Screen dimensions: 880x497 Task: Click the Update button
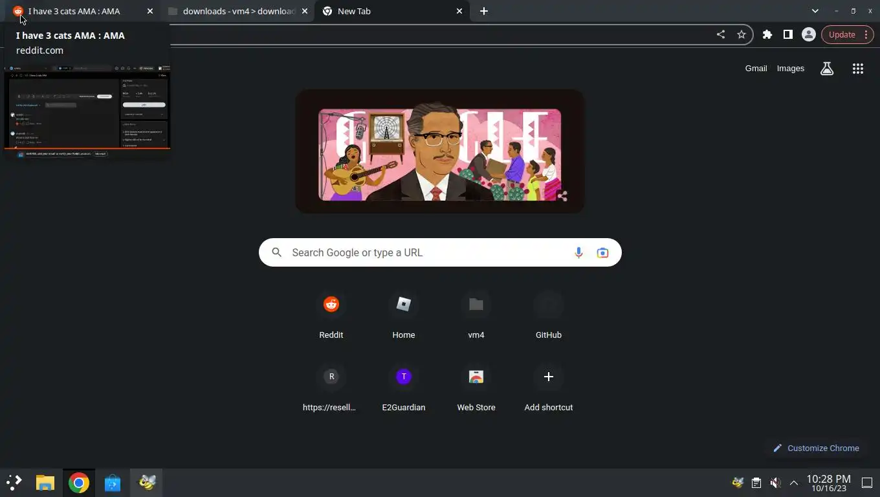848,34
